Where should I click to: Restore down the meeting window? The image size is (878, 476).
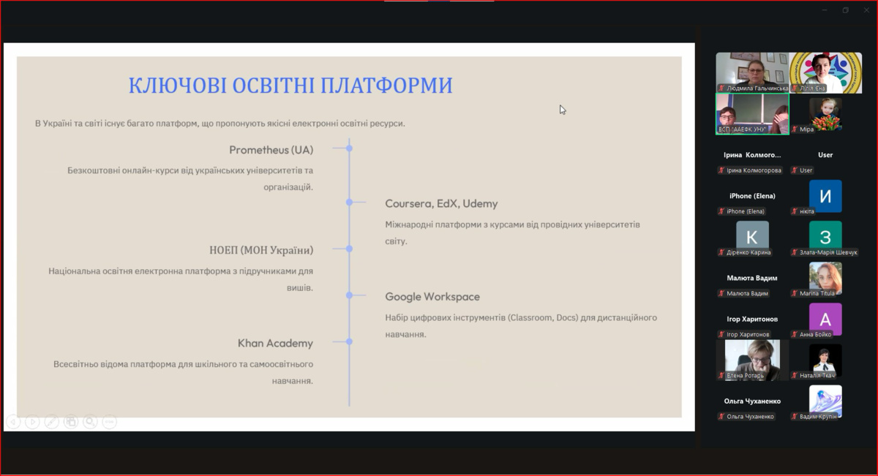click(845, 10)
